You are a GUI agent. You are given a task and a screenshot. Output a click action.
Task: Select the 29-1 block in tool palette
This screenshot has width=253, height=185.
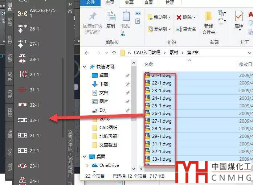tap(28, 74)
